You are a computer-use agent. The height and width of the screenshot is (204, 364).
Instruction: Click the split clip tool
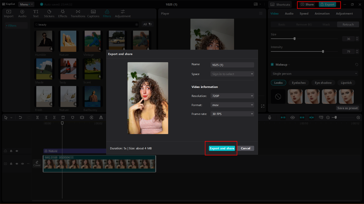click(x=37, y=117)
